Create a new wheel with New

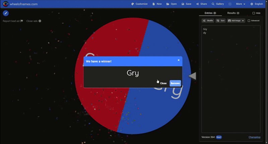[157, 4]
